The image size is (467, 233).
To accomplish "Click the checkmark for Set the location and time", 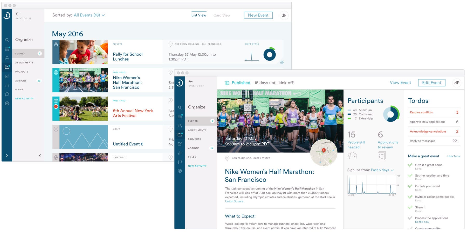I will 410,176.
